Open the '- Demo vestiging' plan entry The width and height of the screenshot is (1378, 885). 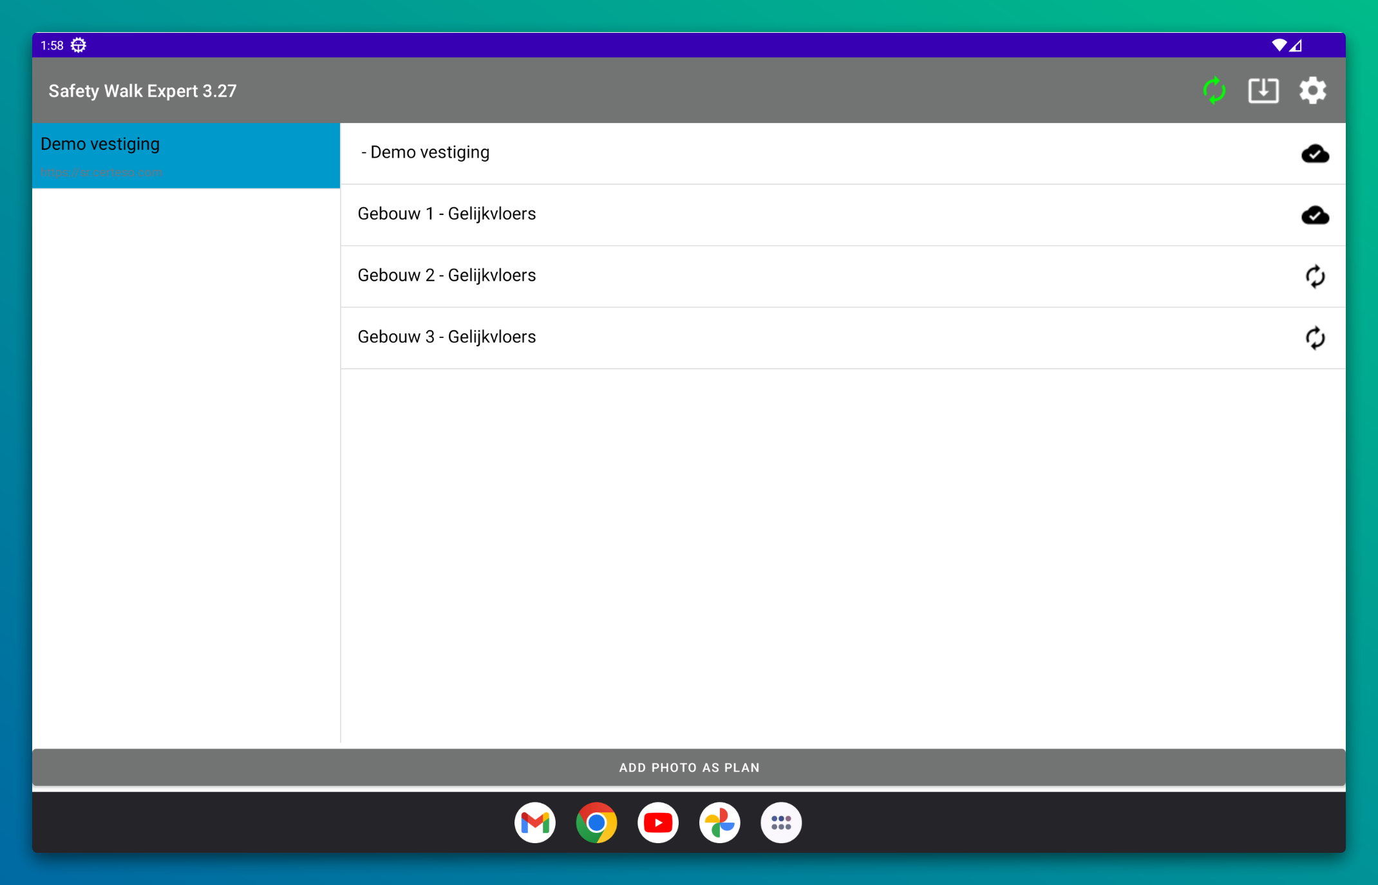(425, 153)
